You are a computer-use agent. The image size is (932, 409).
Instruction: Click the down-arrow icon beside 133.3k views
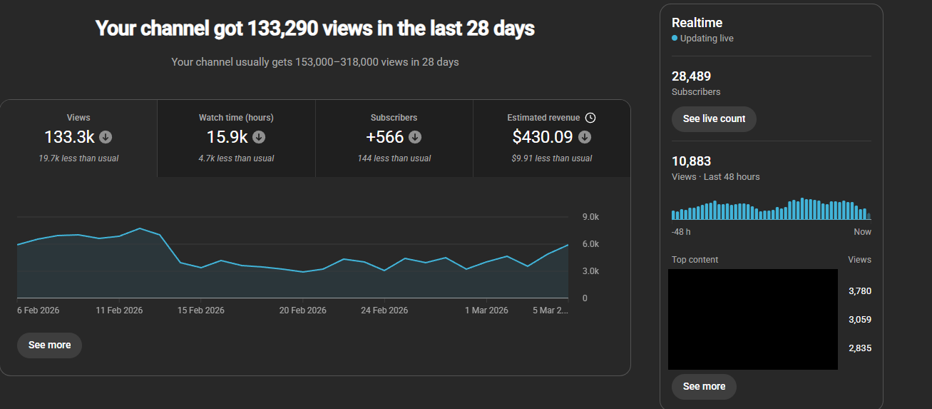pos(106,137)
